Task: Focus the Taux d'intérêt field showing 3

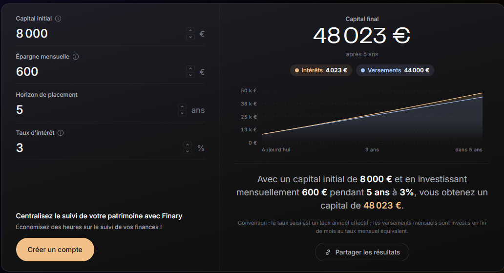Action: point(98,147)
